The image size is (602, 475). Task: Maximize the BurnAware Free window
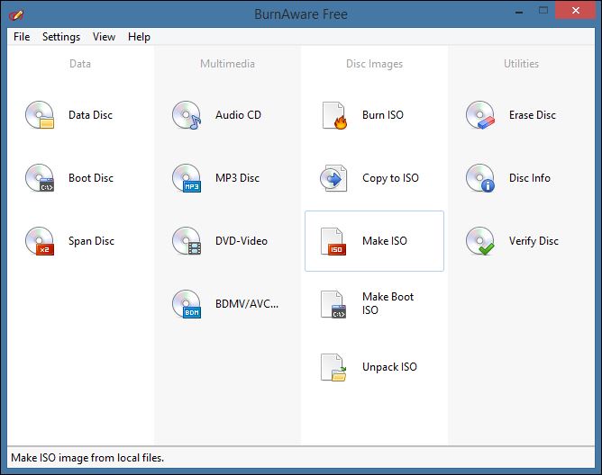(x=543, y=11)
